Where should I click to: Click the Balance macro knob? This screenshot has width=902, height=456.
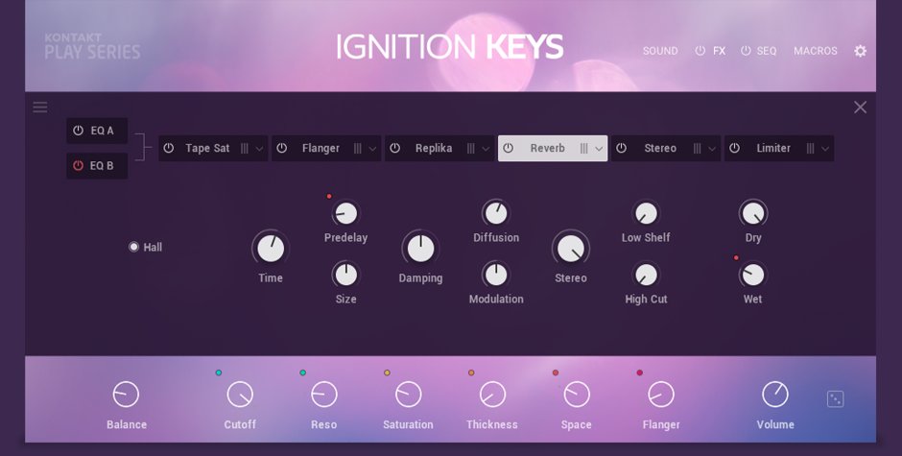(x=126, y=395)
